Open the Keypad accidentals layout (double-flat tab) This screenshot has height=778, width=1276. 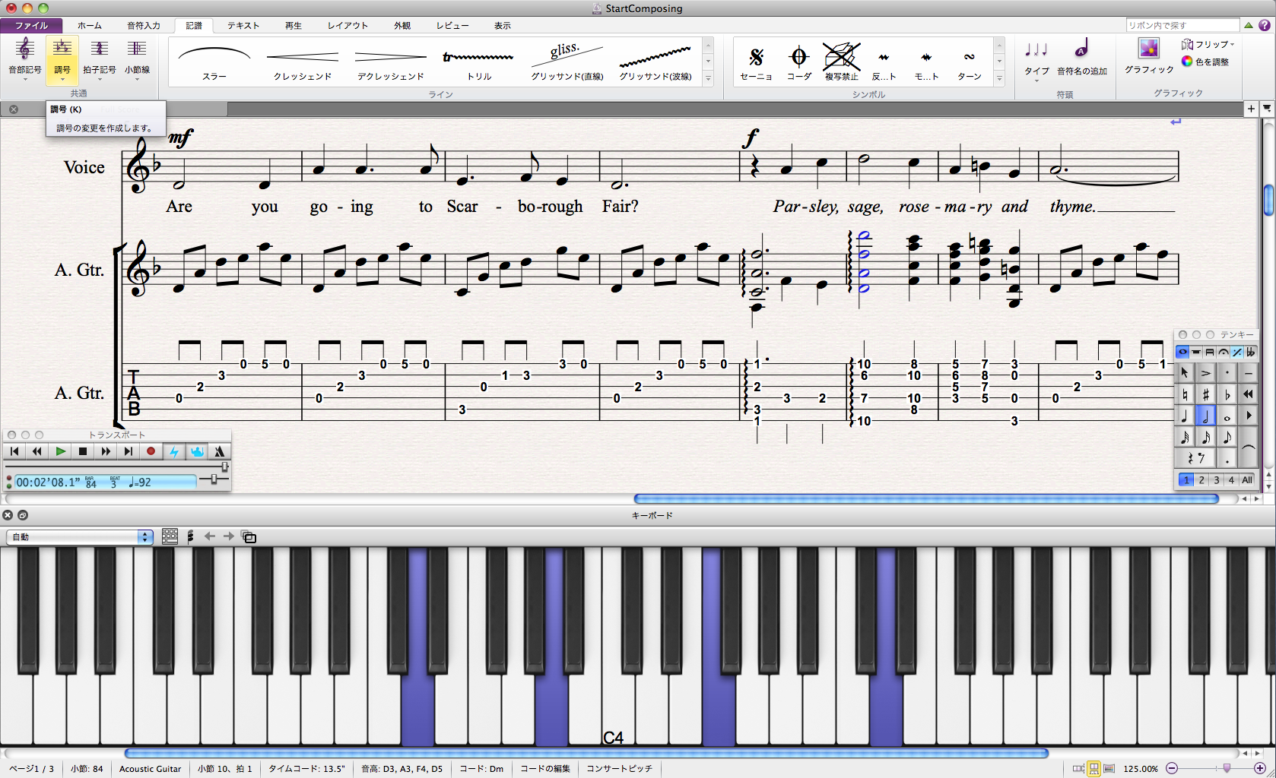[1250, 352]
